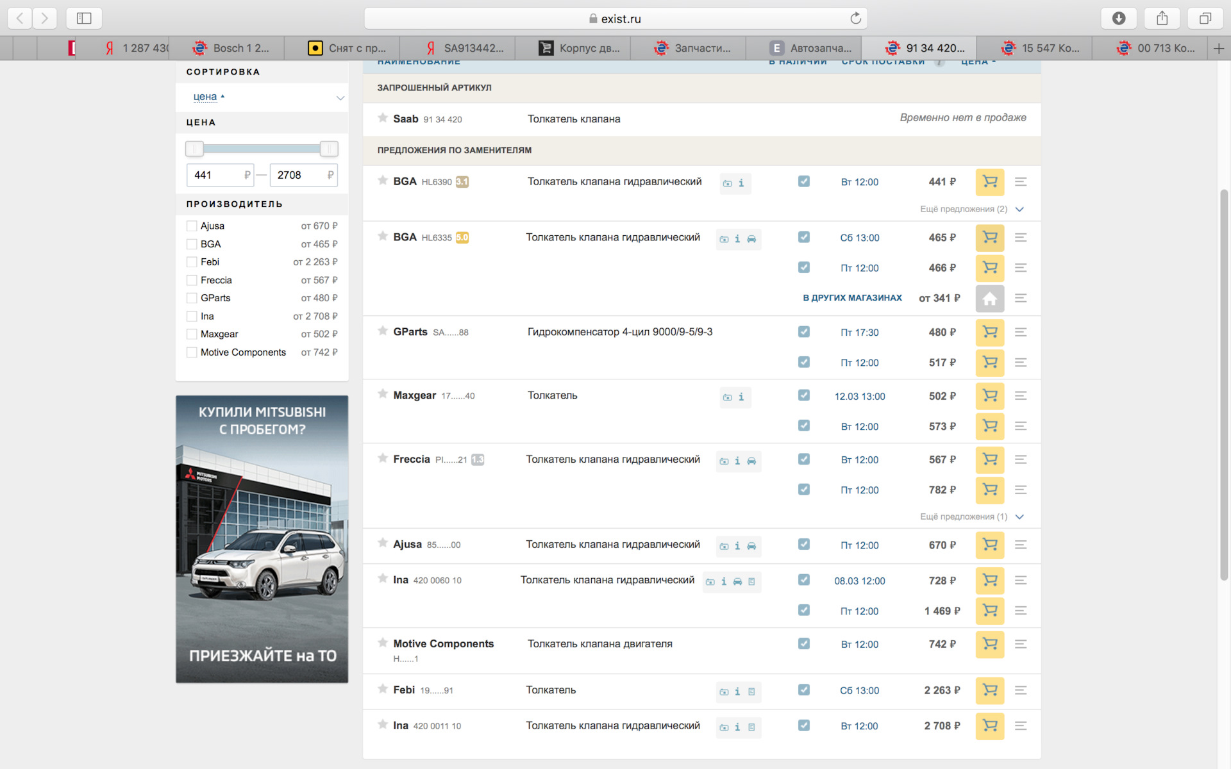Screen dimensions: 1231x769
Task: Click the maximum price field 2708
Action: tap(304, 175)
